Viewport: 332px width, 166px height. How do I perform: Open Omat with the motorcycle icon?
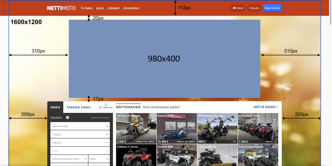click(x=238, y=8)
